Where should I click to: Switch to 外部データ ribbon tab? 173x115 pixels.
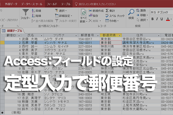pos(11,4)
